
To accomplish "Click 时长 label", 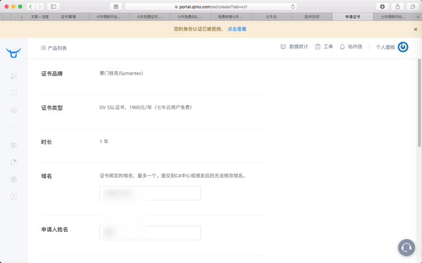I will 46,142.
